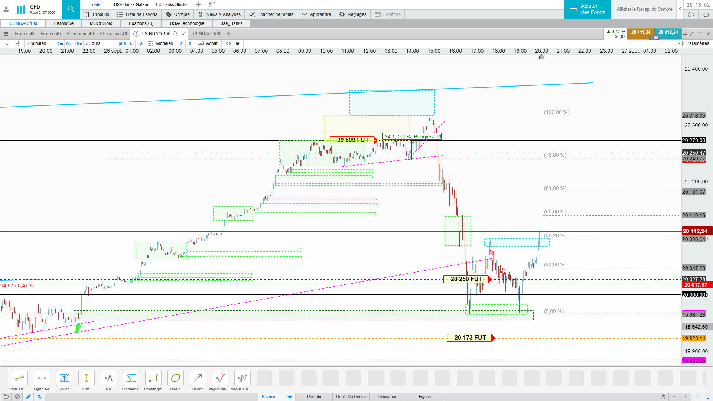The width and height of the screenshot is (713, 401).
Task: Click Afficher le Récap. du Compte
Action: pos(644,9)
